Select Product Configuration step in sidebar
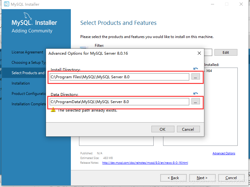This screenshot has width=250, height=187. point(29,94)
